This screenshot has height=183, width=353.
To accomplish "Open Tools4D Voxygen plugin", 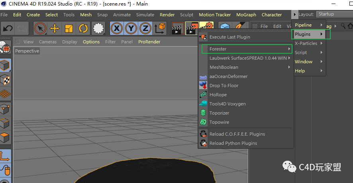I will [x=246, y=104].
